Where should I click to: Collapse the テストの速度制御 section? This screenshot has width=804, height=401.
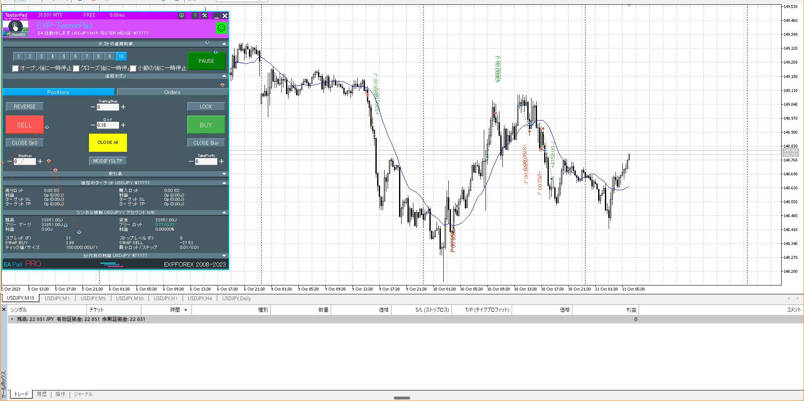click(224, 44)
